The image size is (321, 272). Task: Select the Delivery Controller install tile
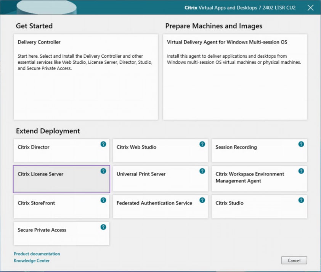point(86,77)
